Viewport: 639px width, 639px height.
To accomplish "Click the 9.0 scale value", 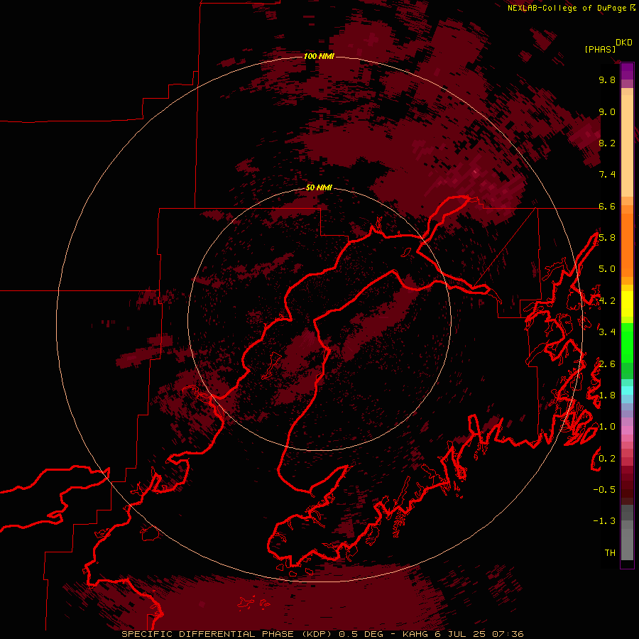I will [x=607, y=111].
